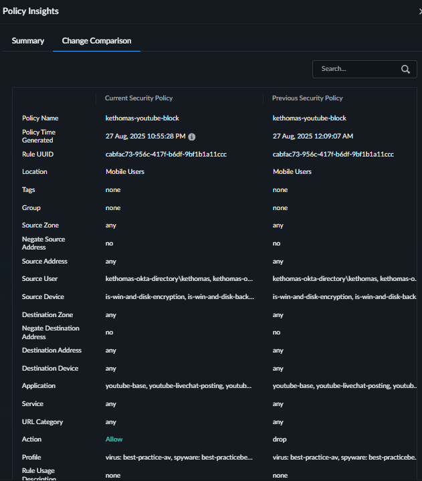
Task: Click the info icon beside policy time
Action: coord(192,136)
